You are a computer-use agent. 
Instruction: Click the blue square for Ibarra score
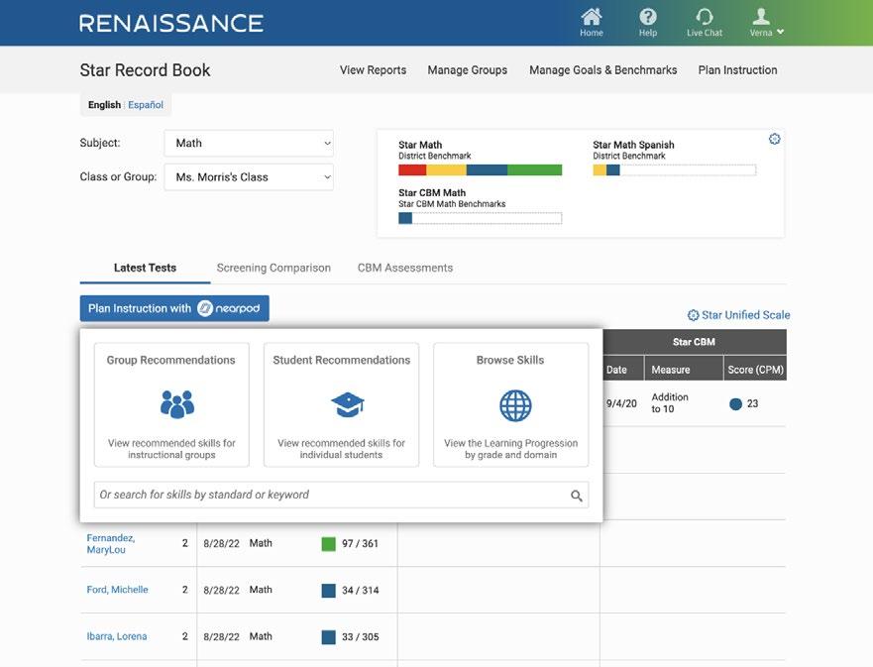coord(328,637)
